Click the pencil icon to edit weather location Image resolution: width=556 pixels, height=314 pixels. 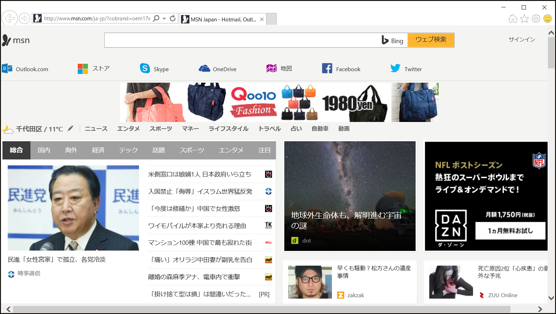click(x=70, y=128)
